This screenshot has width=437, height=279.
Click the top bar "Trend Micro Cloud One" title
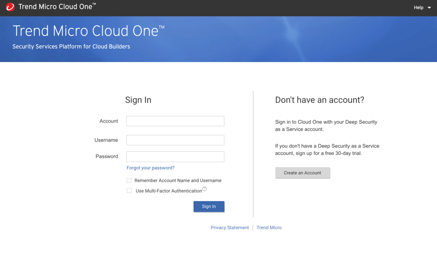(57, 7)
